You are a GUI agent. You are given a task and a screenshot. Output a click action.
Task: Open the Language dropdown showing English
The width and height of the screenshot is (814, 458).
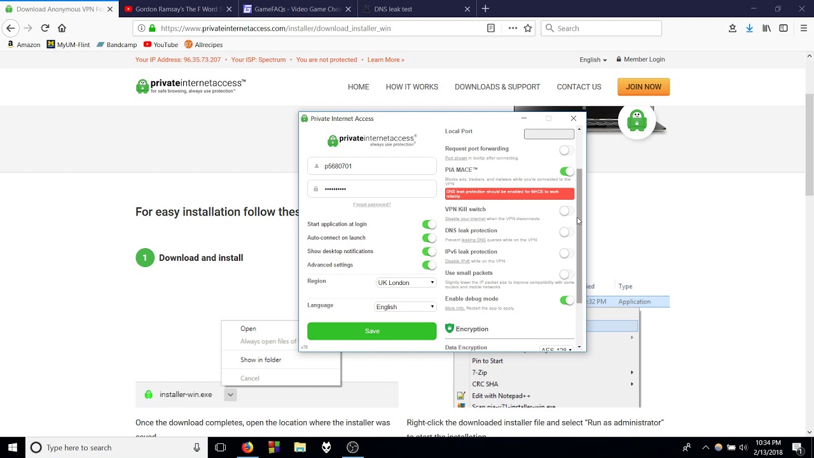click(406, 307)
